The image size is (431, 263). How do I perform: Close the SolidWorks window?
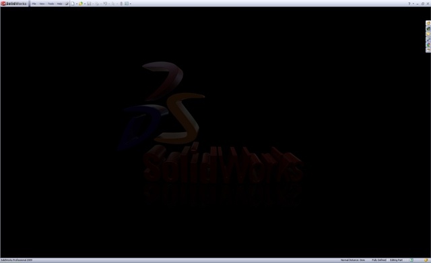tap(428, 4)
